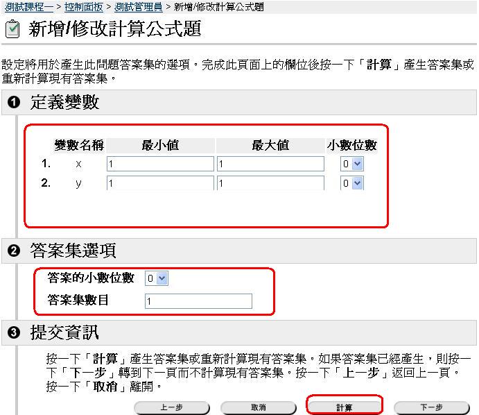Click the 答案集數目 input field
479x415 pixels.
tap(198, 300)
